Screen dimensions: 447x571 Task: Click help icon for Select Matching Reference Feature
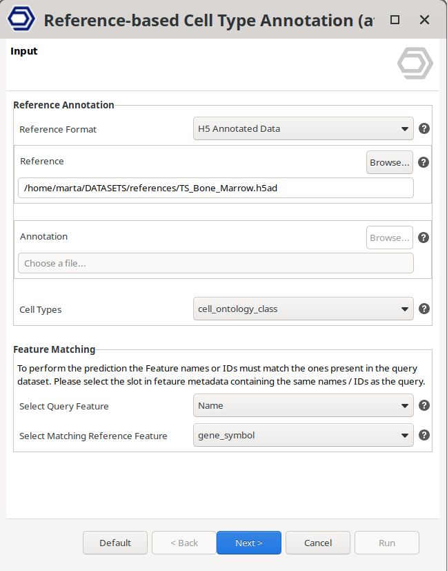pos(424,435)
